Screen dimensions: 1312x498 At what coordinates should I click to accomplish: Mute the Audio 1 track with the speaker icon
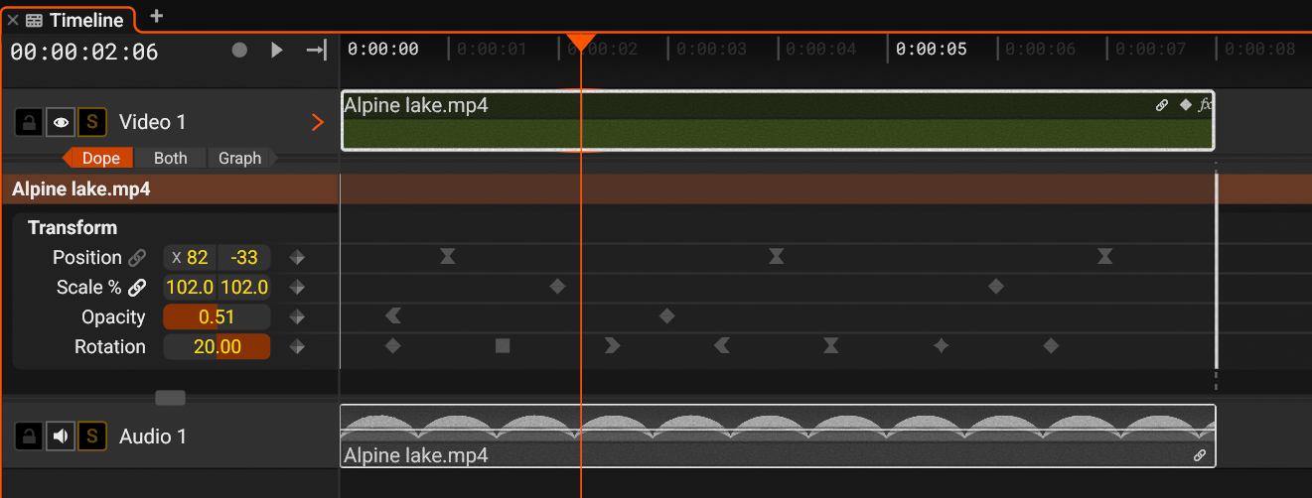click(61, 436)
